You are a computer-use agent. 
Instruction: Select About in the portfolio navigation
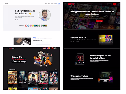49,4
